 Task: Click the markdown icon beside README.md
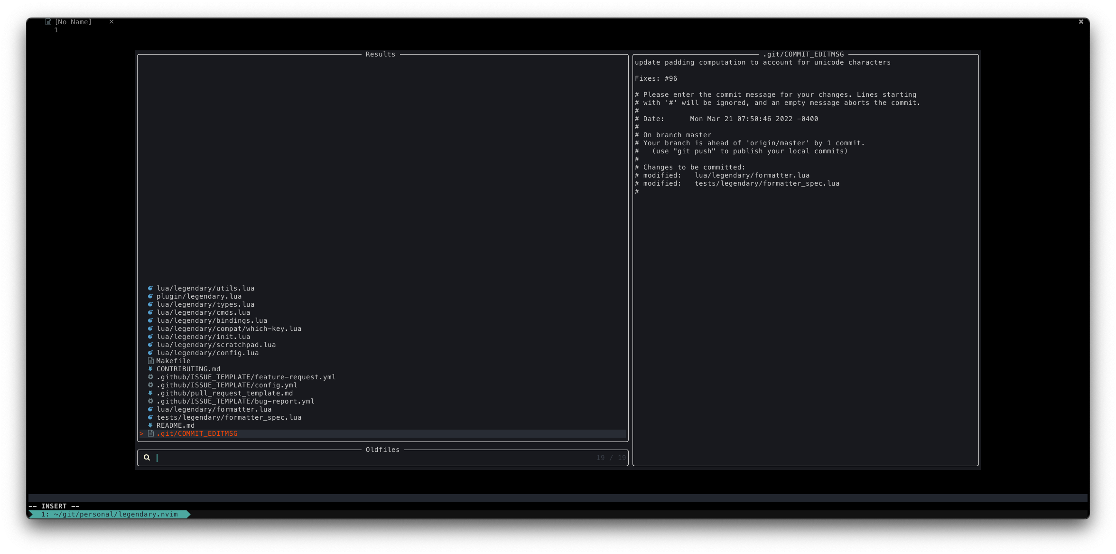tap(150, 425)
